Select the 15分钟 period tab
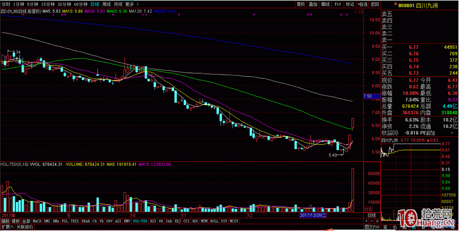 coord(48,4)
